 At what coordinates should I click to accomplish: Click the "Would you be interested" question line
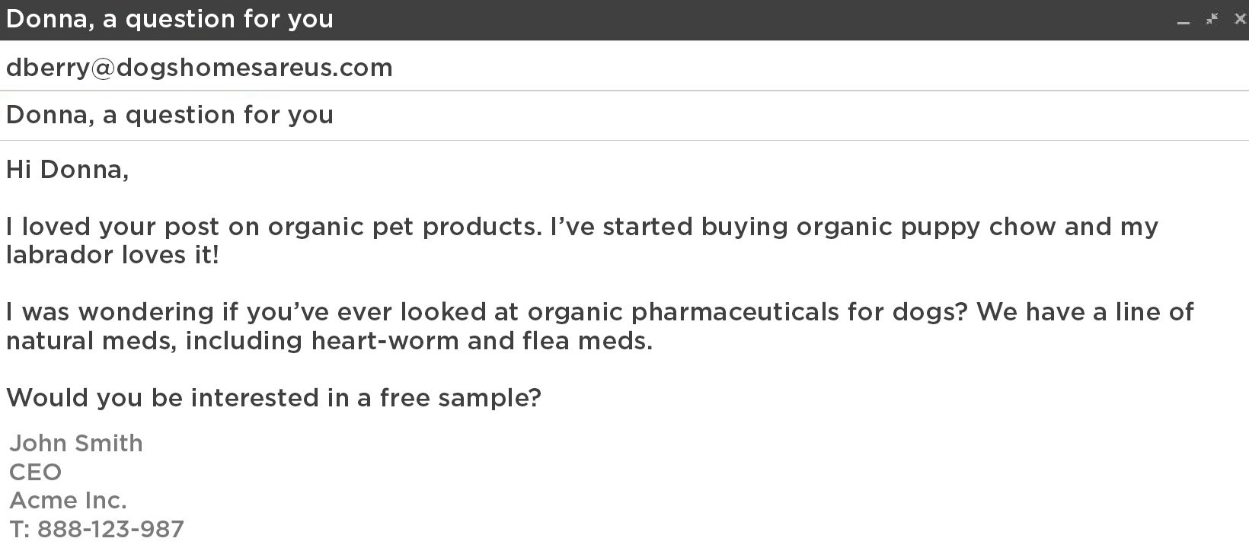(x=273, y=397)
